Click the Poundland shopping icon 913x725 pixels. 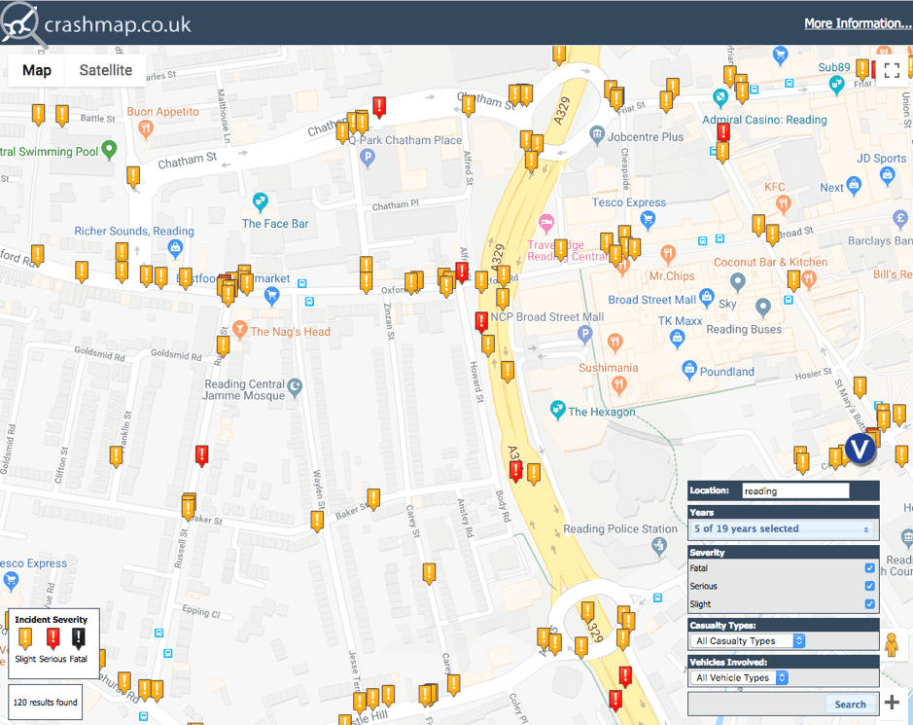[689, 370]
